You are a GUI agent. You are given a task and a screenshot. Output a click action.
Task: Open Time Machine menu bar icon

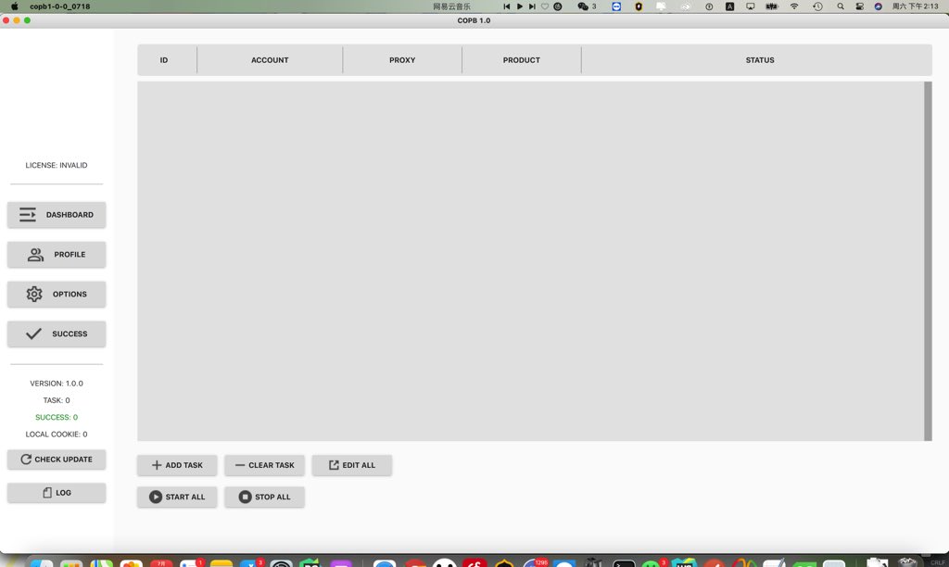click(x=817, y=6)
